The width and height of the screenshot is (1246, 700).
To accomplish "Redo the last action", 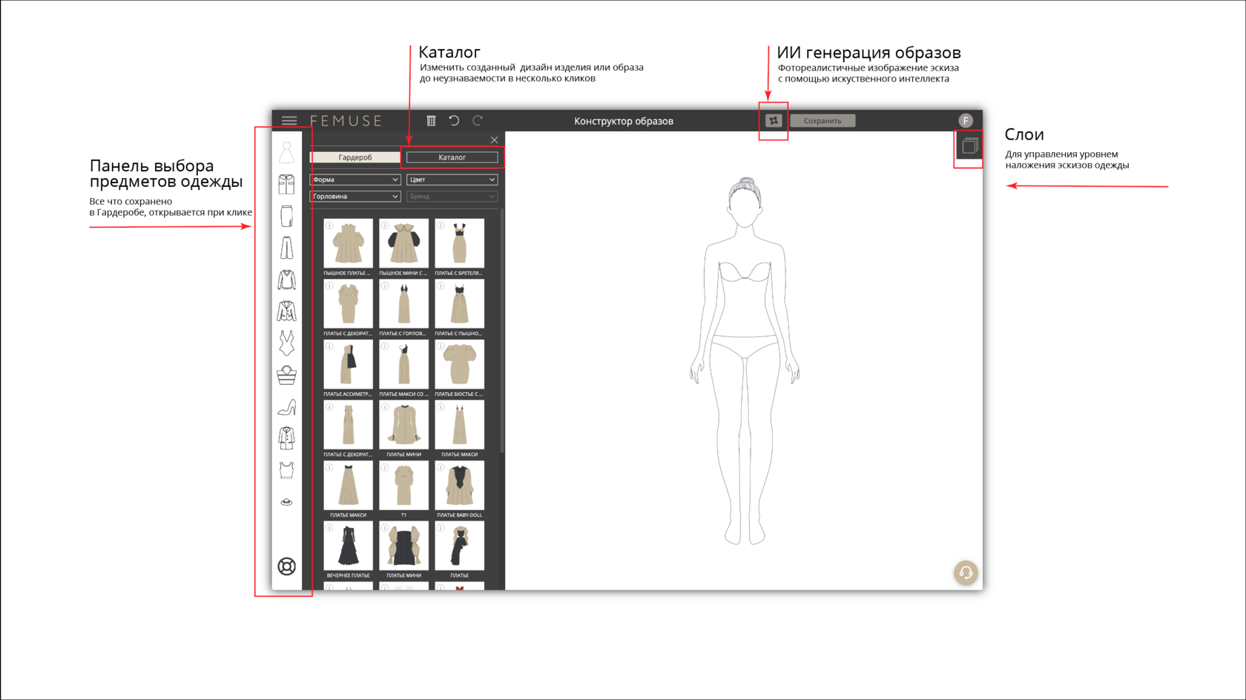I will tap(478, 120).
